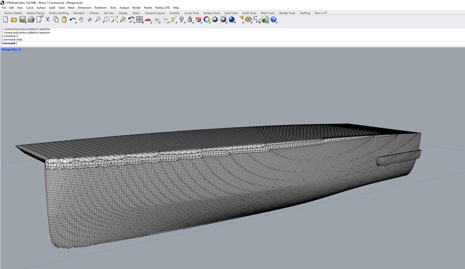Screen dimensions: 465x269
Task: Switch to the Notilus Steeler toolbar tab
Action: click(x=13, y=13)
